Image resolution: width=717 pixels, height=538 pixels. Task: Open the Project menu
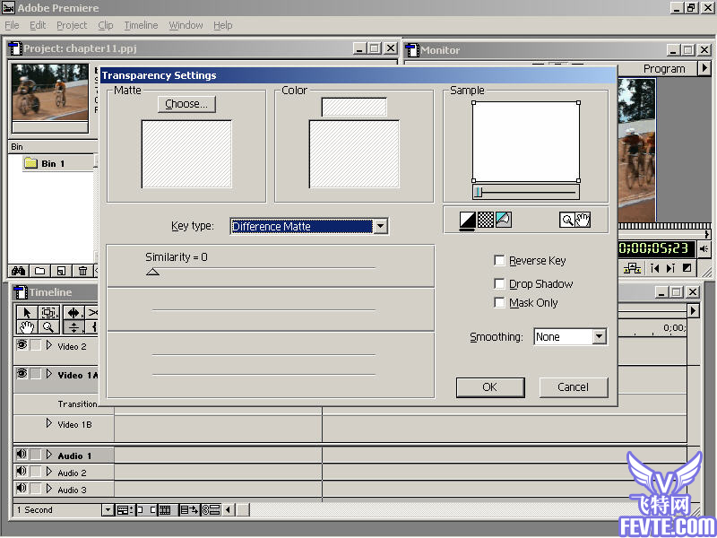coord(72,25)
